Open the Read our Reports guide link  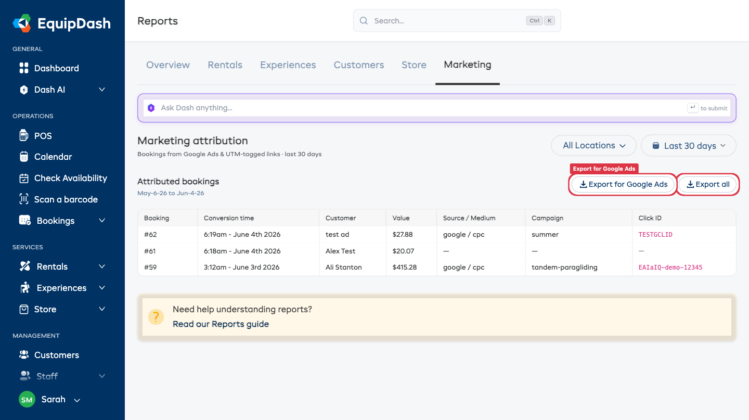(221, 324)
